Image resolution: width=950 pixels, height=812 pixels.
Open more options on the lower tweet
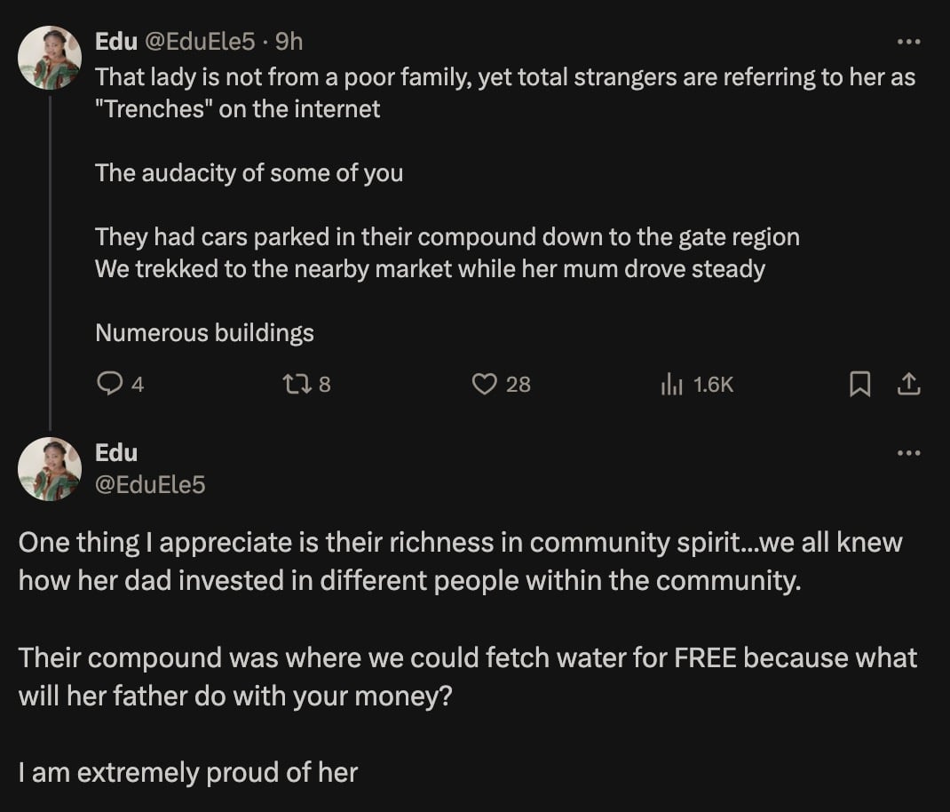coord(908,453)
